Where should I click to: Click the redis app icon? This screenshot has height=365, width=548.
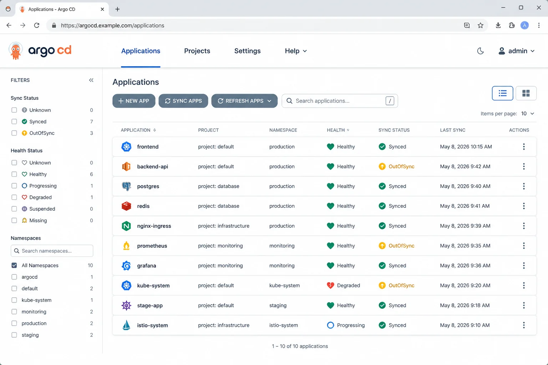(126, 206)
